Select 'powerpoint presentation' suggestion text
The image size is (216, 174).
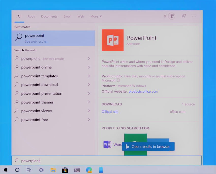(42, 94)
